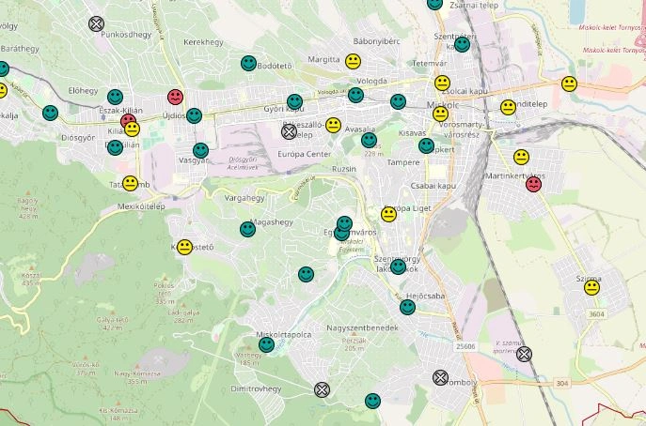Screen dimensions: 646x426
Task: Click the Nagyszentbenedek place label
Action: [x=362, y=327]
